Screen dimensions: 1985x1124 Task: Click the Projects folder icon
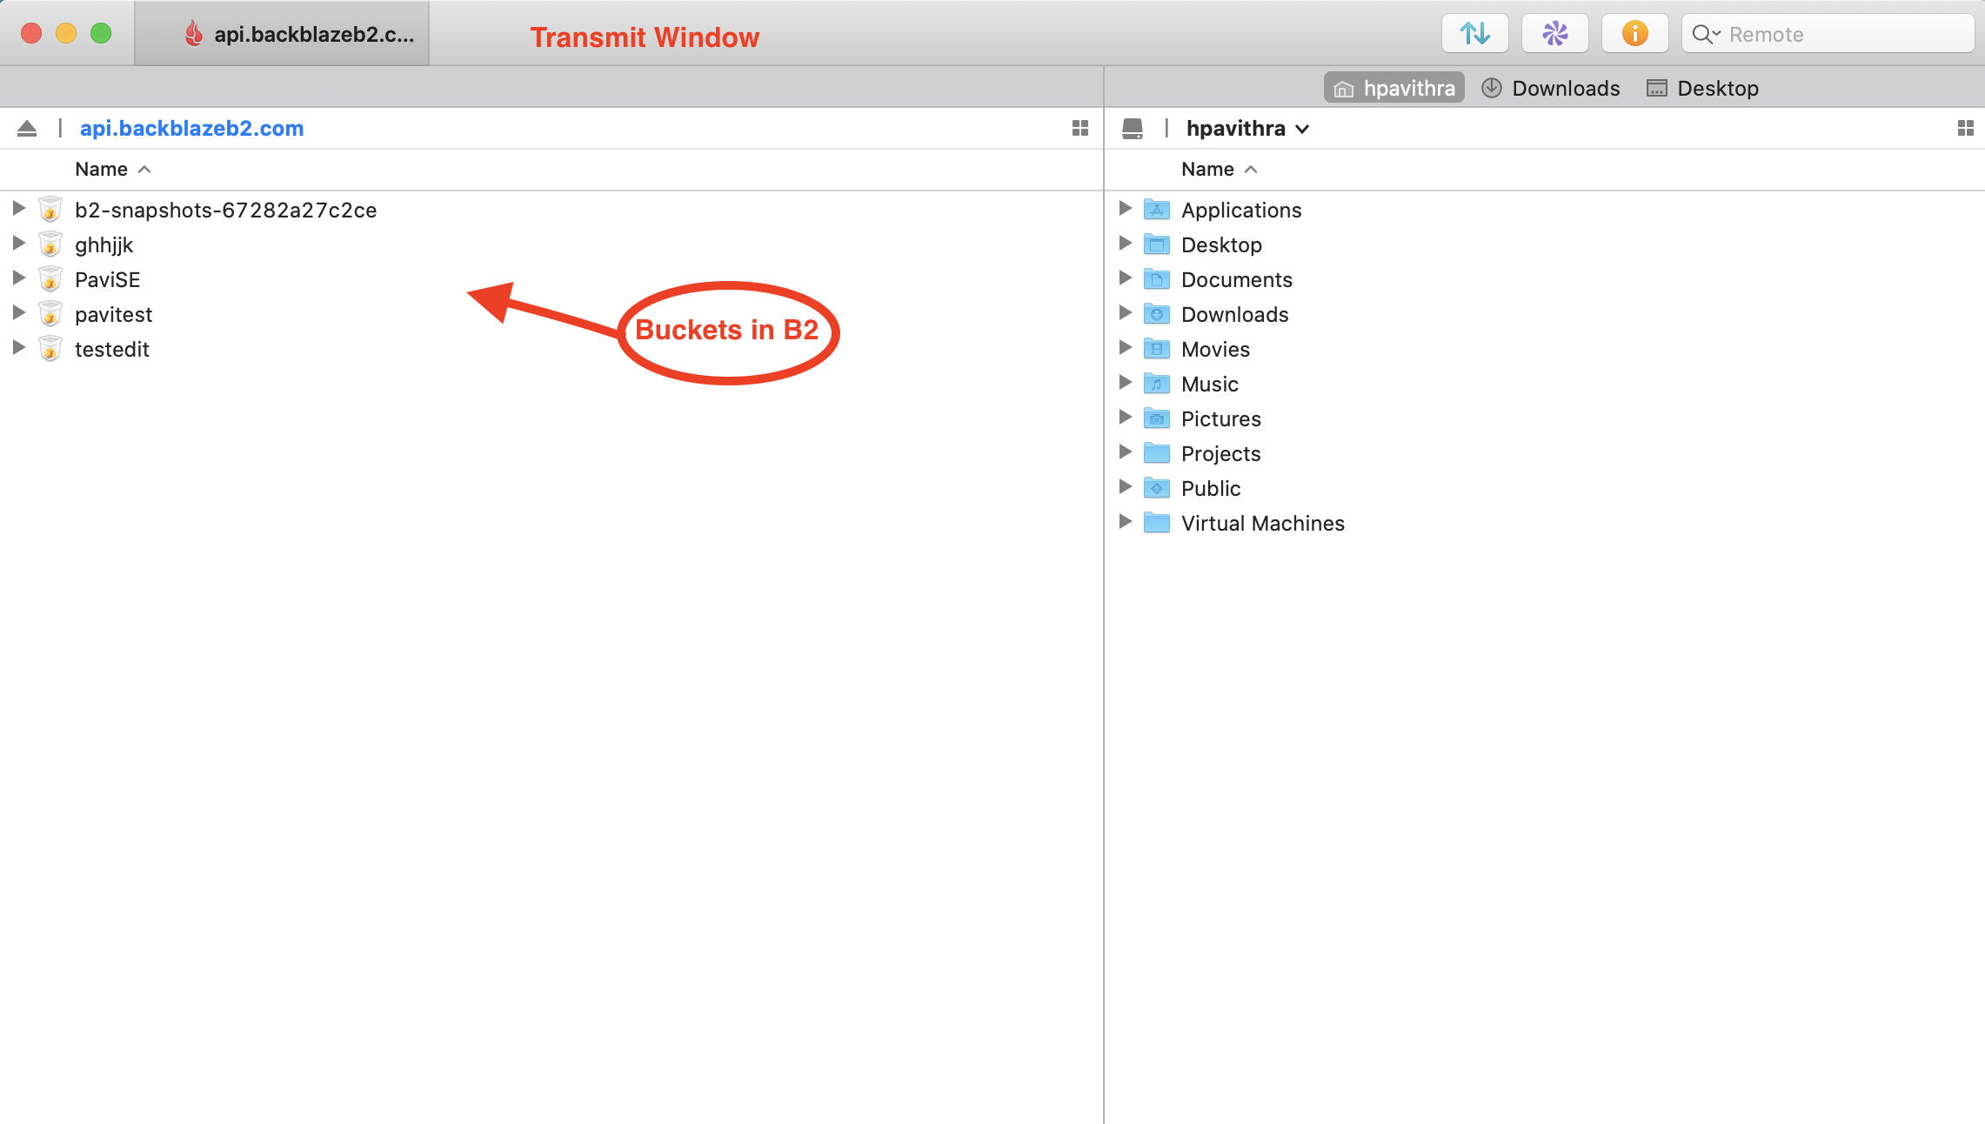(x=1157, y=452)
